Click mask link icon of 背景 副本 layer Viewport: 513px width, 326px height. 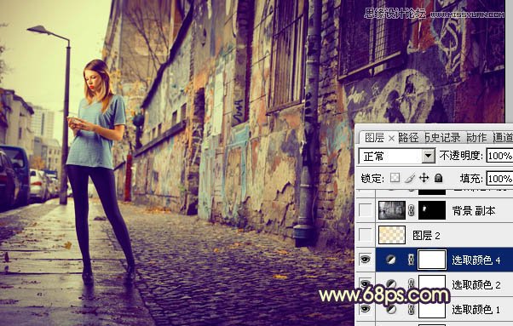412,211
